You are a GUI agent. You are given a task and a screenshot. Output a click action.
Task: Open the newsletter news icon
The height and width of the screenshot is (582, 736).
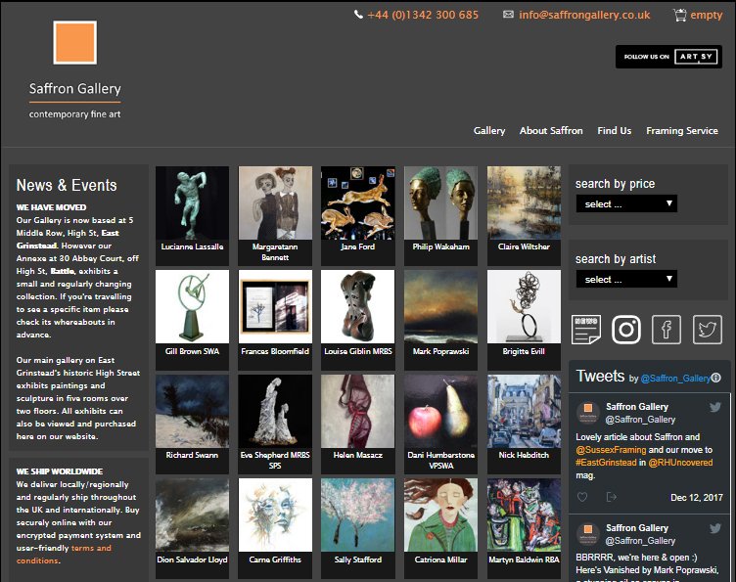(586, 330)
